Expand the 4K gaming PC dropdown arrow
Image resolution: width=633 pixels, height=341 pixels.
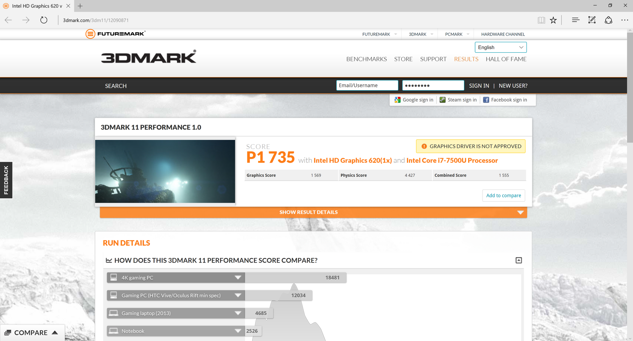(238, 277)
